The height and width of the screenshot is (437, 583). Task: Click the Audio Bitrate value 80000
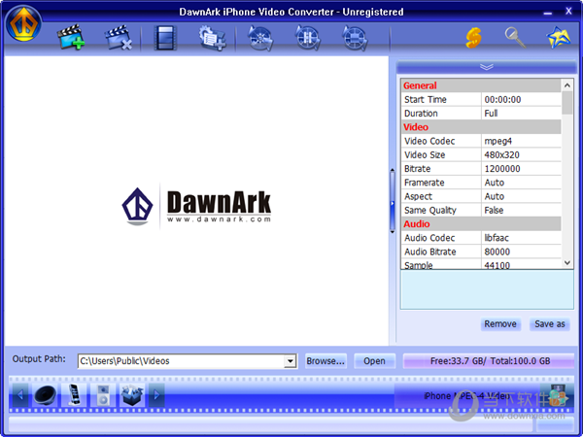521,252
